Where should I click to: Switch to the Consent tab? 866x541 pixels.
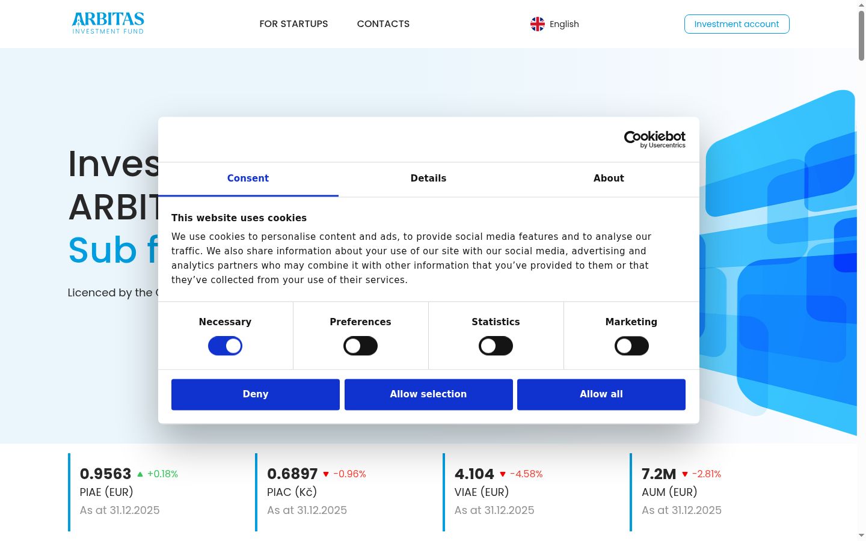248,179
